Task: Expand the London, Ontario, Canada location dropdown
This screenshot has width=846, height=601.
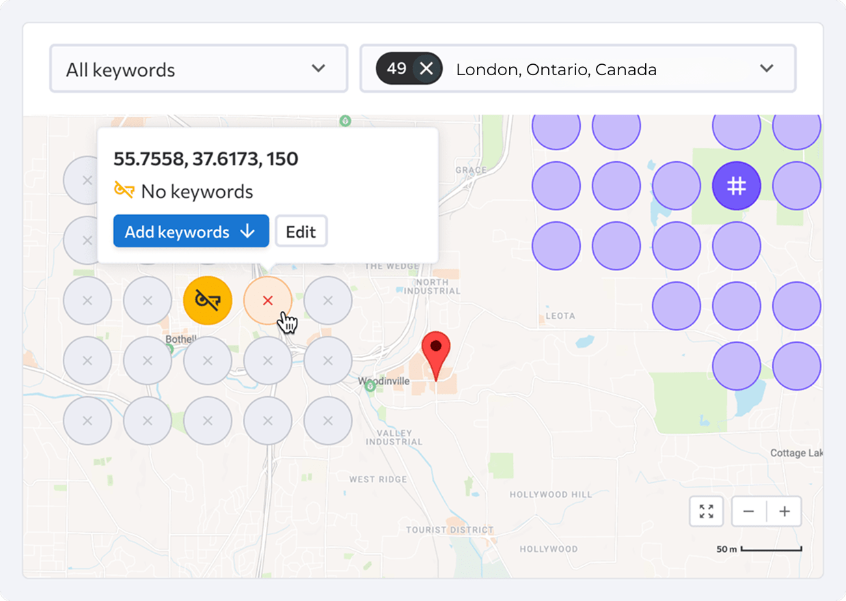Action: tap(578, 68)
